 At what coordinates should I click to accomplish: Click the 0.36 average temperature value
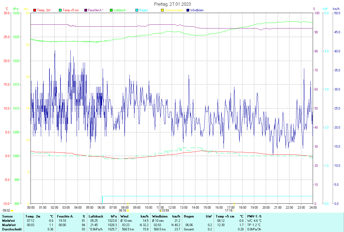pos(51,229)
